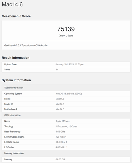
Task: Select the 128 KB x 1 value
Action: coord(61,137)
